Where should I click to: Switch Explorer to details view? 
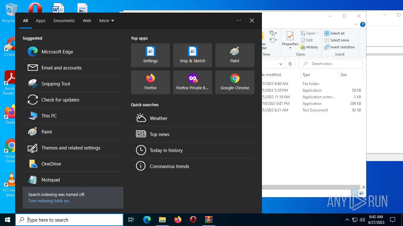355,193
